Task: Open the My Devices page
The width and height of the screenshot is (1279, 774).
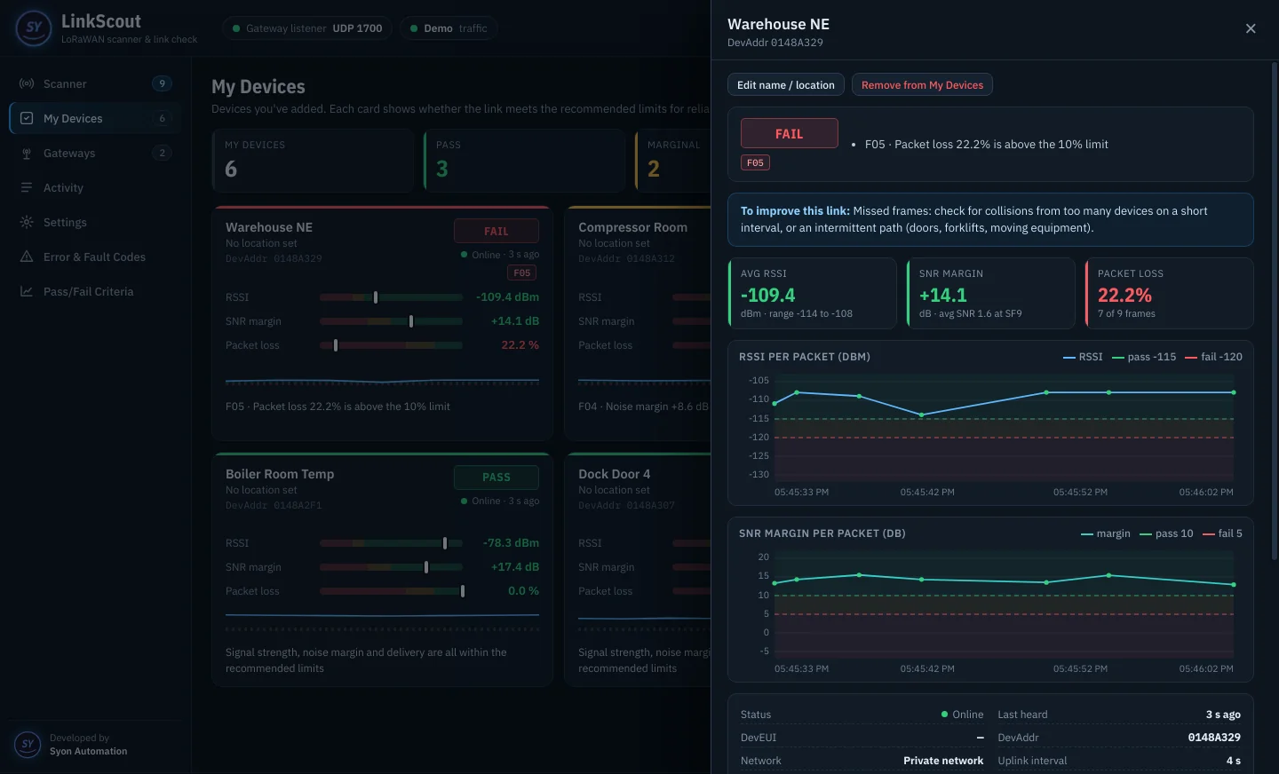Action: pos(95,118)
